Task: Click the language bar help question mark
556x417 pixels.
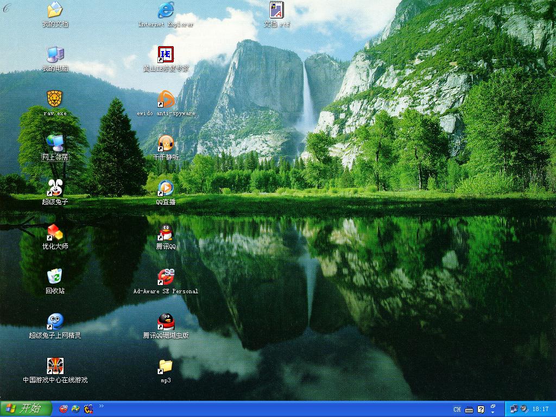Action: pos(481,409)
